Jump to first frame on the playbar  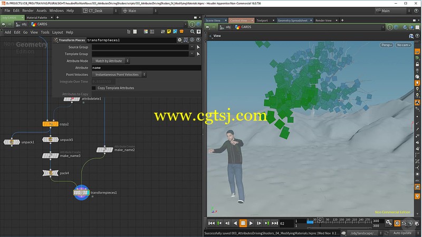click(212, 223)
